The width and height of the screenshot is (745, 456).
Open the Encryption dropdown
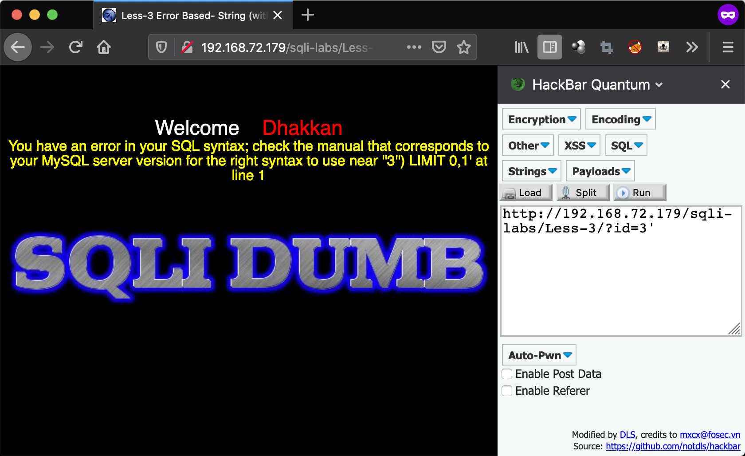(x=541, y=119)
